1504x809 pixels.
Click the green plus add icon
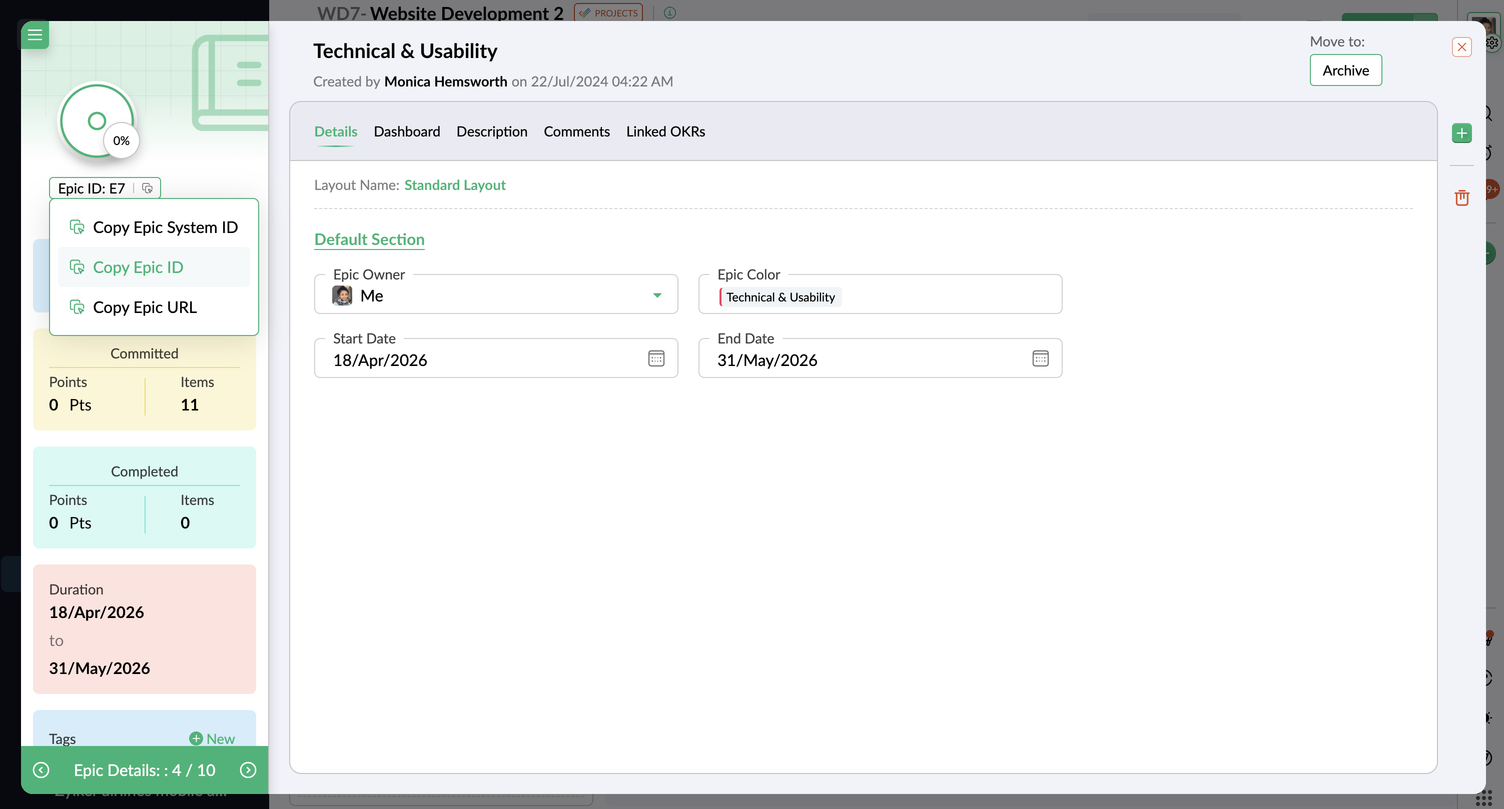click(1461, 133)
